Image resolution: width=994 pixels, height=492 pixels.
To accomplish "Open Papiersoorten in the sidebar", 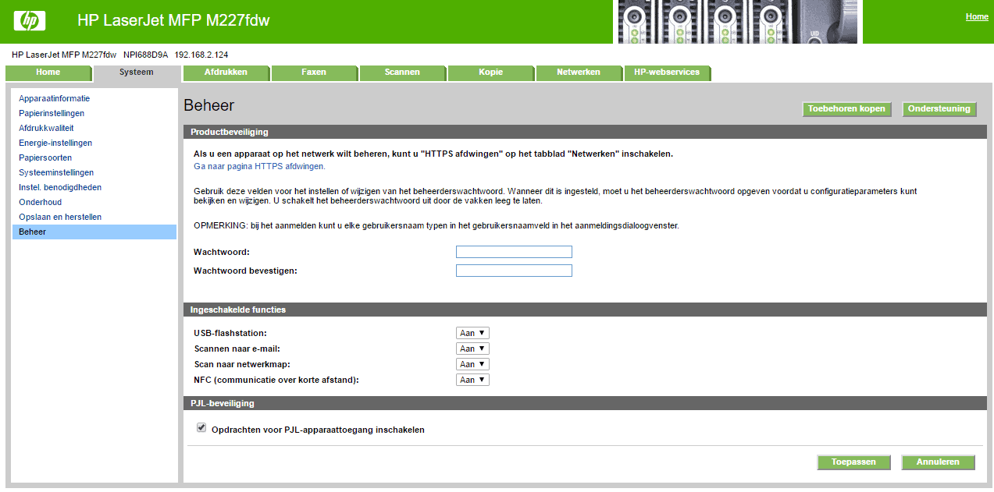I will 45,158.
